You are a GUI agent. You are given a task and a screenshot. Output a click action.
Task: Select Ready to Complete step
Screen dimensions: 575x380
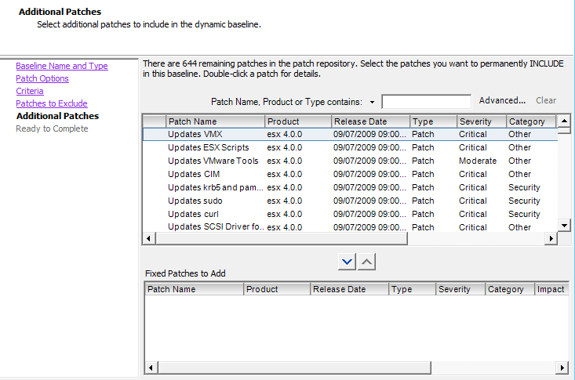52,128
